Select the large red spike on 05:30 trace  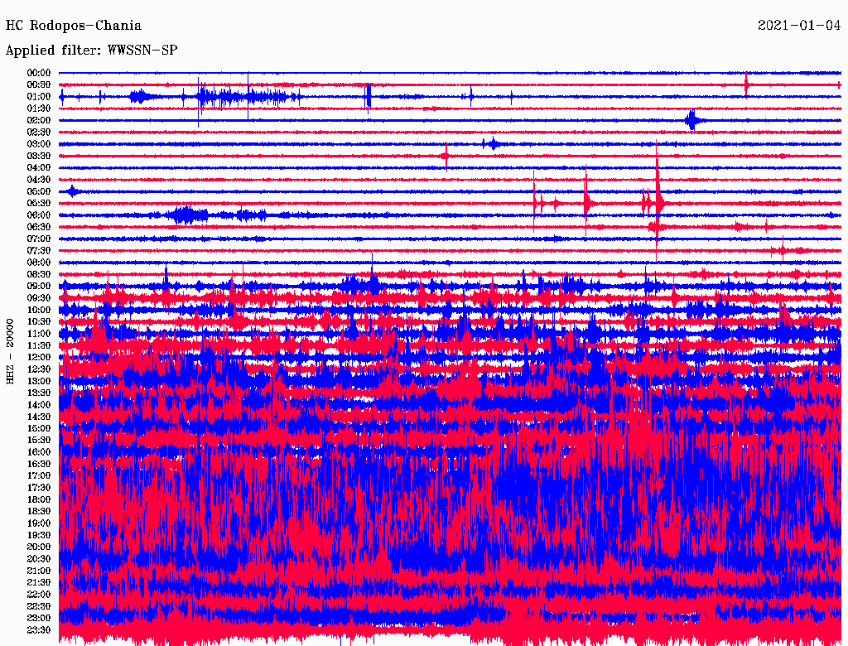click(658, 201)
